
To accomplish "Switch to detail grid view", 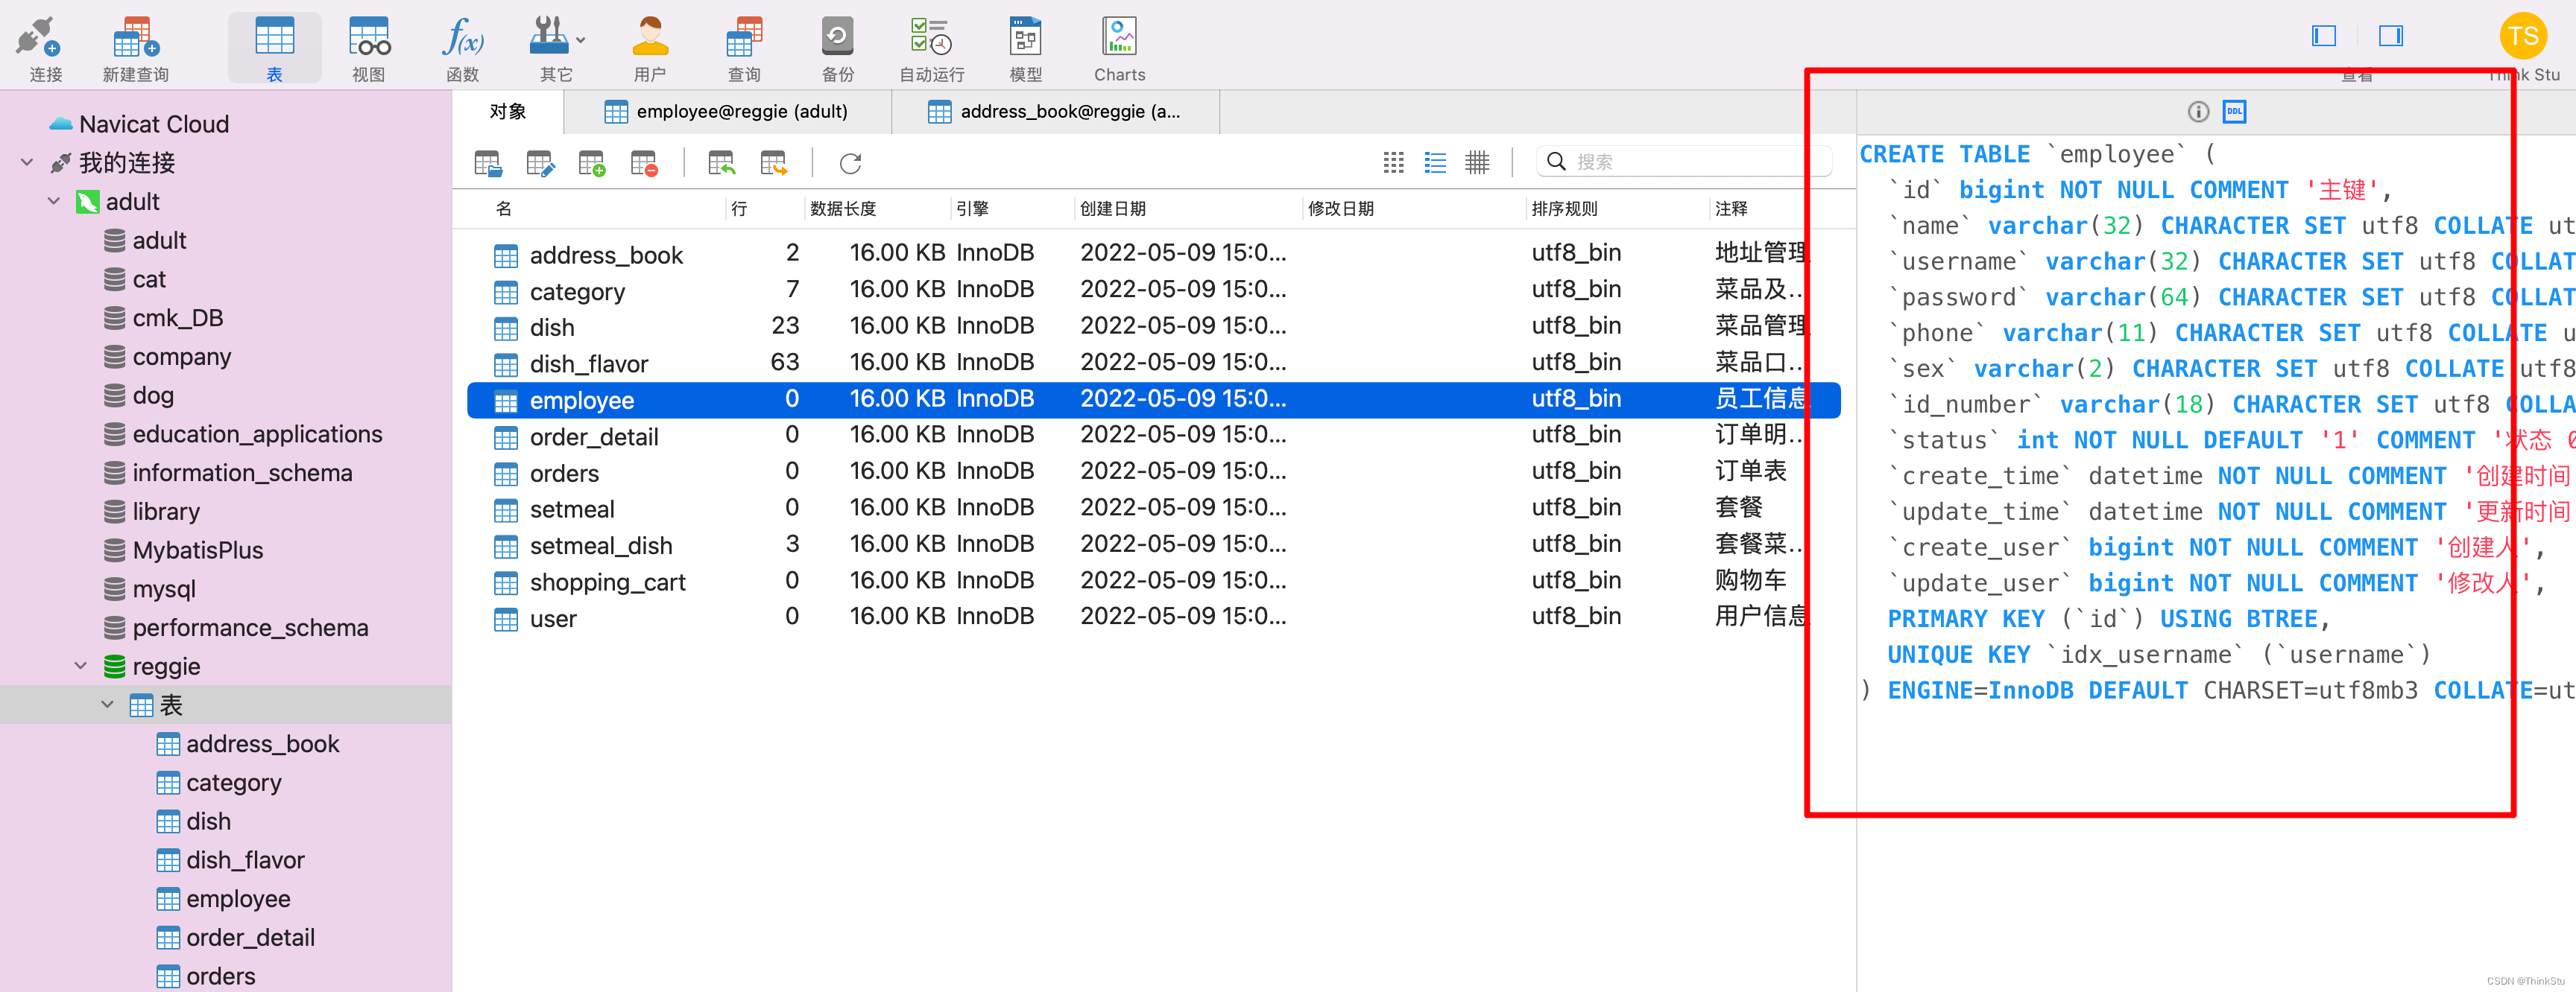I will coord(1477,163).
